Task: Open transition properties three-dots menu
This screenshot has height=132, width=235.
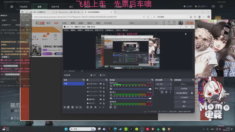Action: (170, 92)
